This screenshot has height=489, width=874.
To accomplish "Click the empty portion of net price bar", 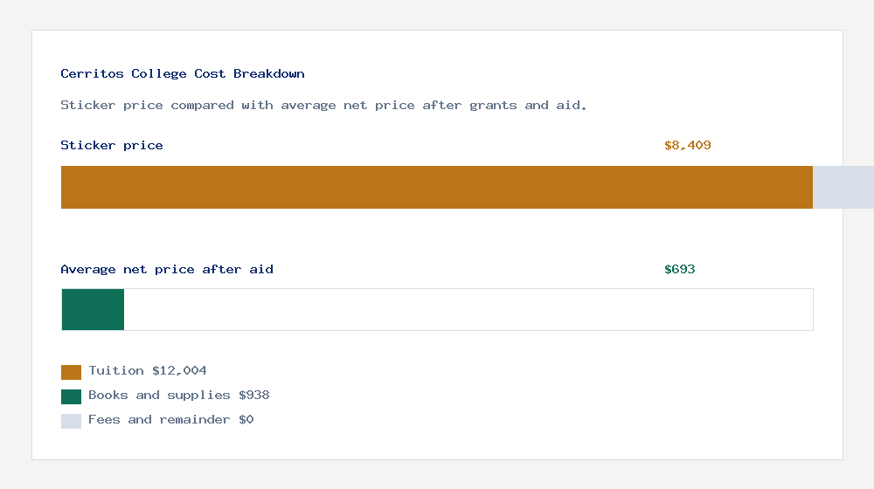I will 468,310.
